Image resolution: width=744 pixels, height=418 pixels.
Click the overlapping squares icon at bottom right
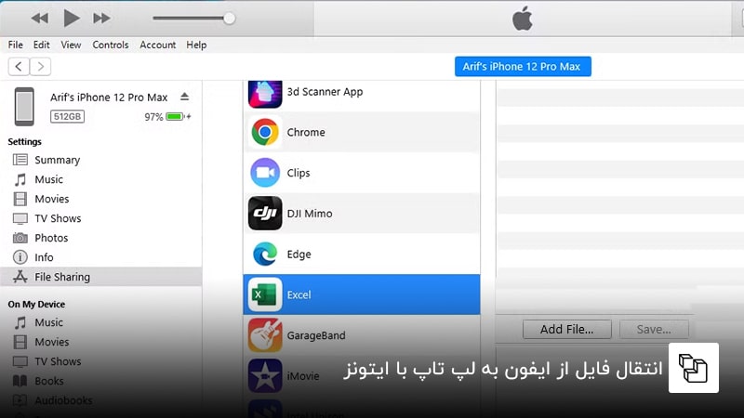[693, 368]
